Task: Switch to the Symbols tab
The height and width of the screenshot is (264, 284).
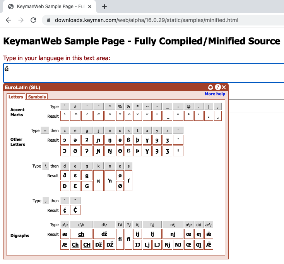Action: click(37, 96)
